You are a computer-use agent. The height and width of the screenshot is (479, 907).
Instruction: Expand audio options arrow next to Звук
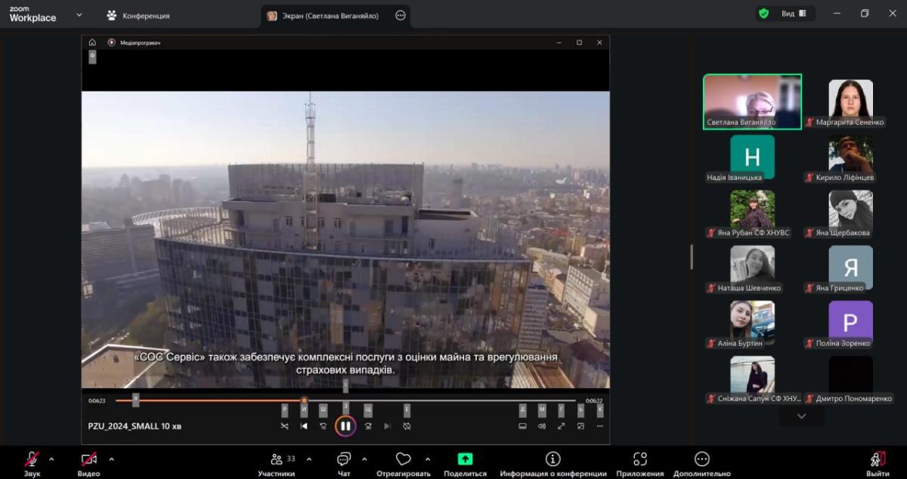(51, 459)
